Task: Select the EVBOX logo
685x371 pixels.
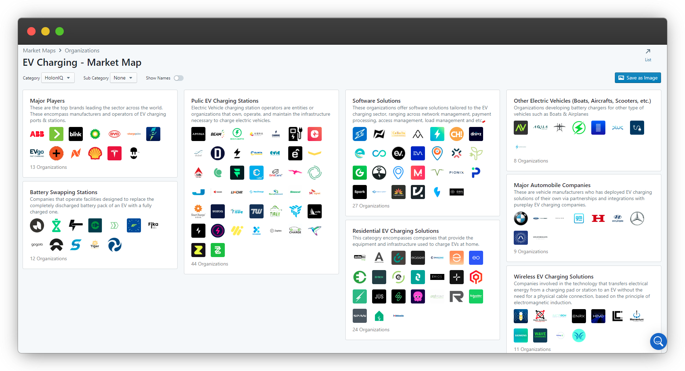Action: pyautogui.click(x=379, y=277)
